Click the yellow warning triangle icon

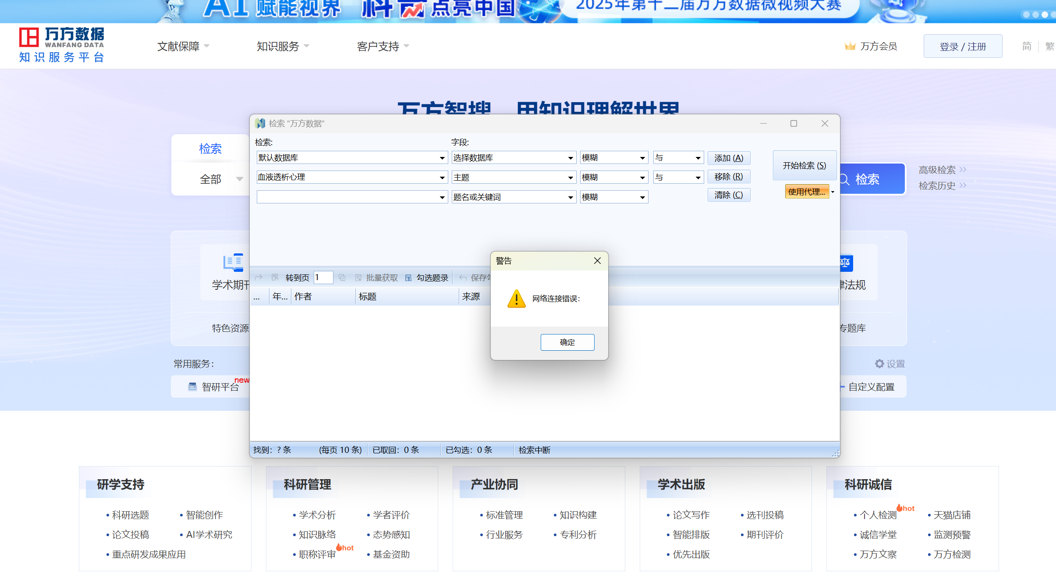pyautogui.click(x=517, y=299)
